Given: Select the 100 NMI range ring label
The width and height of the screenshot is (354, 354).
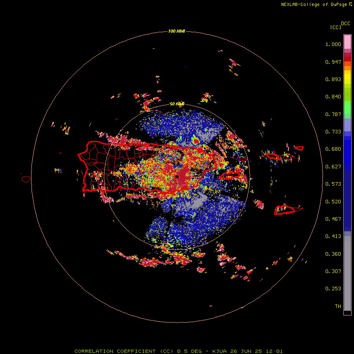Looking at the screenshot, I should 177,31.
